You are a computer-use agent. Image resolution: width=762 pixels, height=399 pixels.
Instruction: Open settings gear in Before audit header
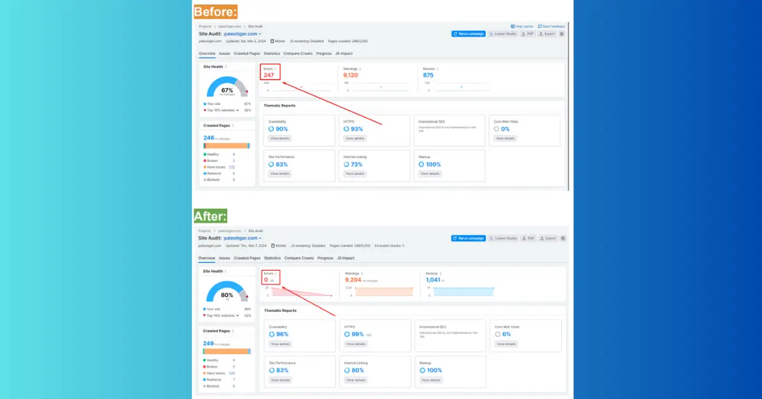tap(562, 34)
